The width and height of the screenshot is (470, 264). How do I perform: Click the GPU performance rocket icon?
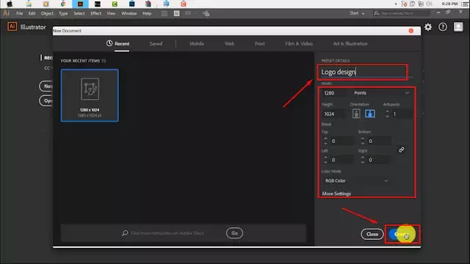[206, 13]
